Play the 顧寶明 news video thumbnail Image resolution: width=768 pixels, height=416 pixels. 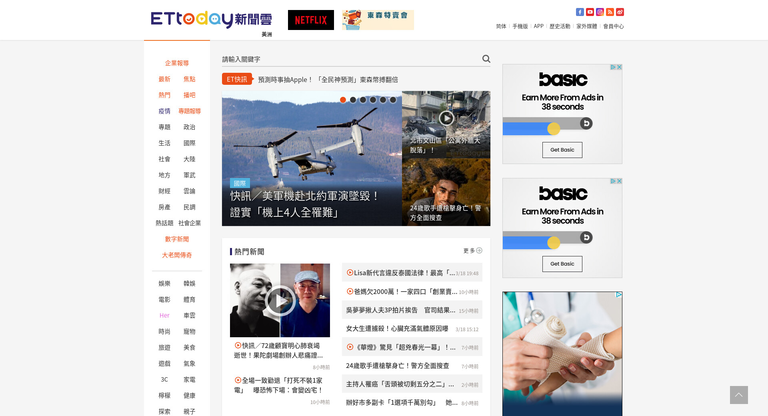click(280, 300)
